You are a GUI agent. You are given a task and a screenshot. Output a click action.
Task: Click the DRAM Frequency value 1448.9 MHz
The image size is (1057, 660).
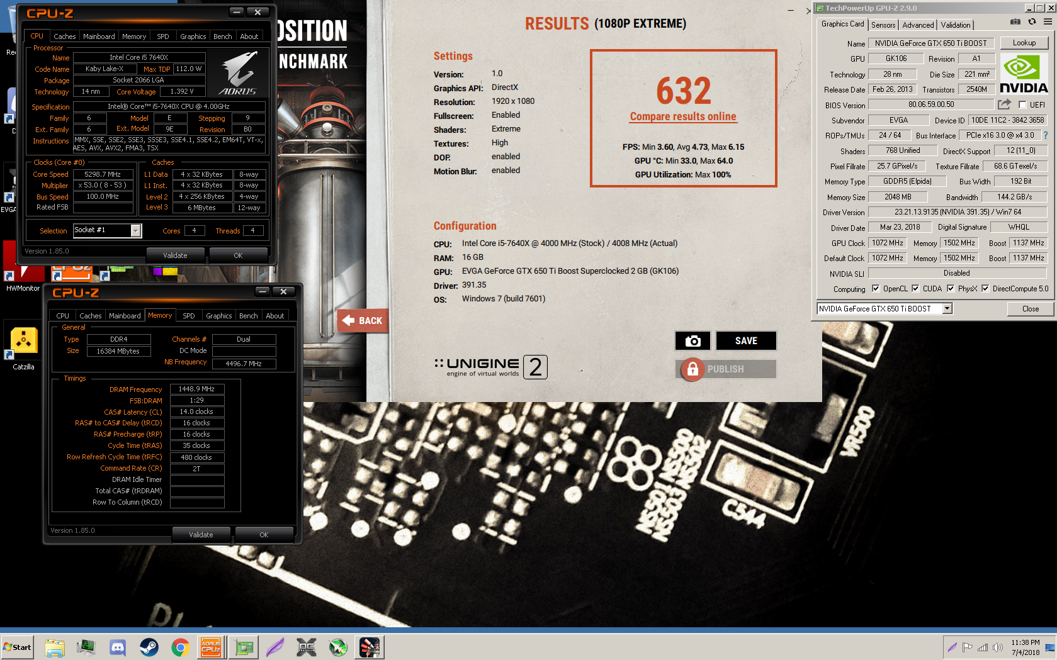coord(197,389)
